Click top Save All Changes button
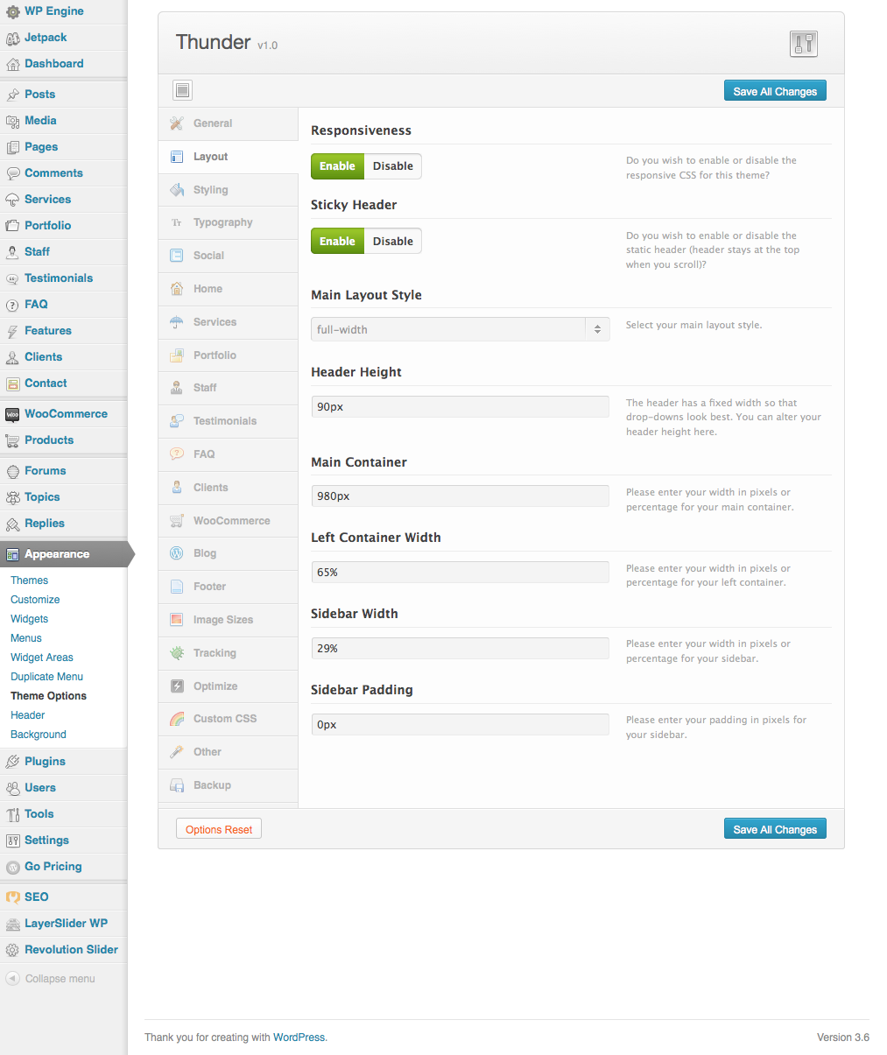The height and width of the screenshot is (1055, 887). coord(775,91)
